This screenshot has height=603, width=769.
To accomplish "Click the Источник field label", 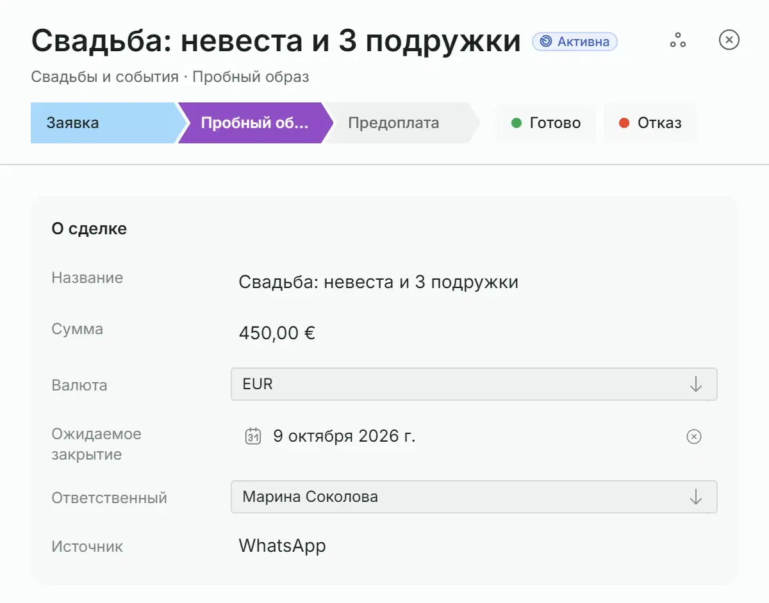I will pyautogui.click(x=87, y=547).
